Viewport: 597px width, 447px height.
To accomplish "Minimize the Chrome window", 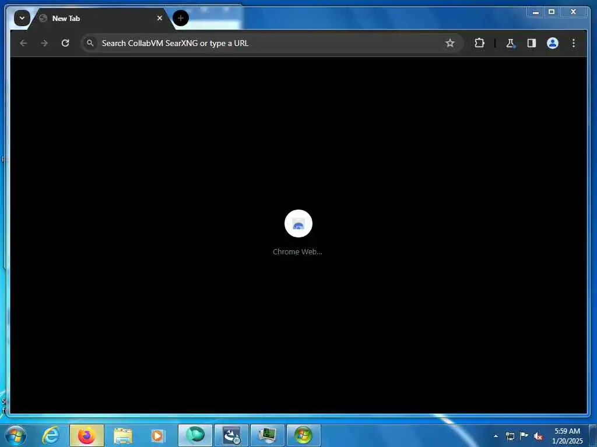I will pos(536,12).
